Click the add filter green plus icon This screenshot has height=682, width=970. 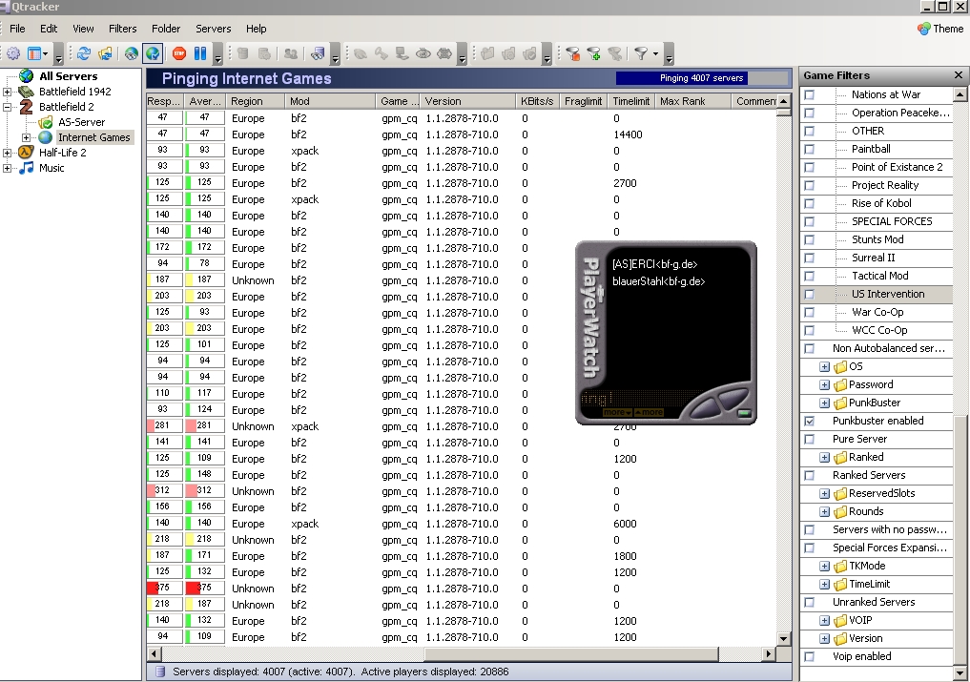(594, 53)
